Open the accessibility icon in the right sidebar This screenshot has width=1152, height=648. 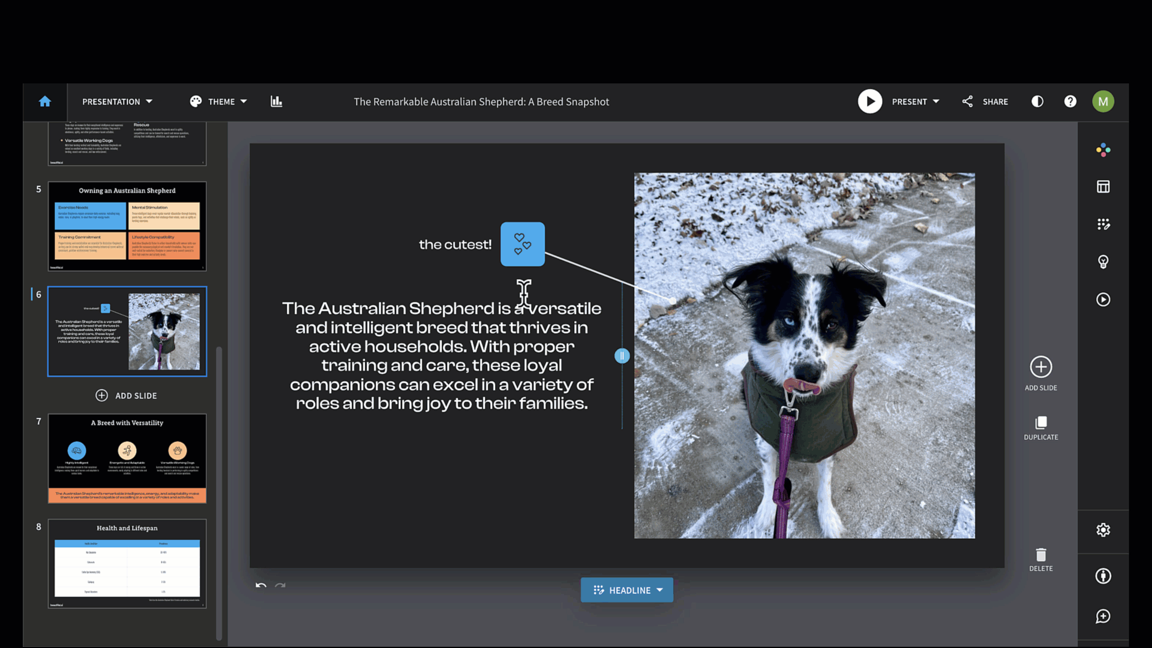point(1103,576)
